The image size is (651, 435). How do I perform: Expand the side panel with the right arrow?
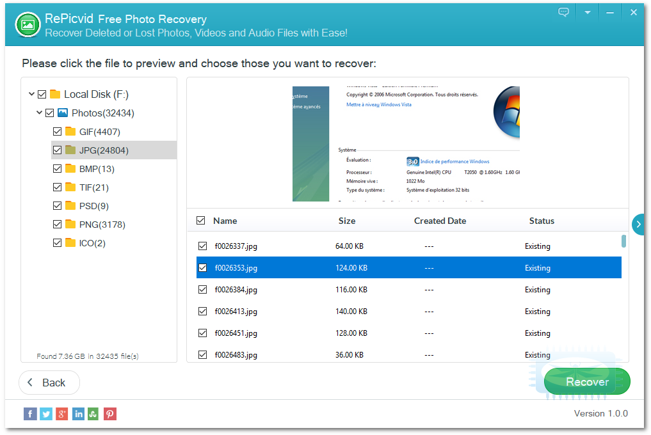click(638, 225)
